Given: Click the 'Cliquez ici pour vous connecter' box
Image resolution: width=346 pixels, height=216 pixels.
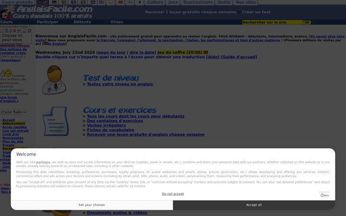Looking at the screenshot, I should point(16,38).
